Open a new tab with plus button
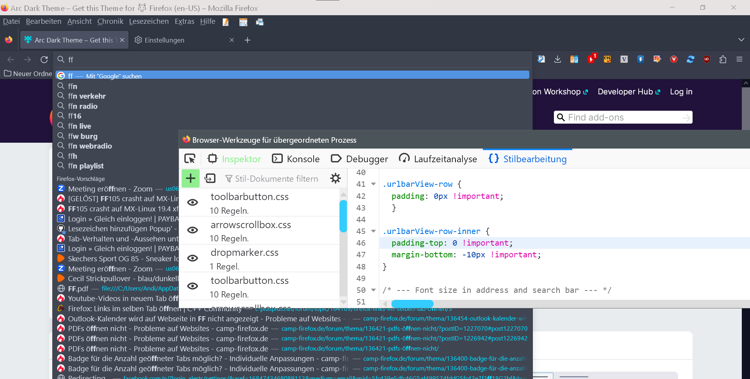Image resolution: width=750 pixels, height=379 pixels. 247,40
